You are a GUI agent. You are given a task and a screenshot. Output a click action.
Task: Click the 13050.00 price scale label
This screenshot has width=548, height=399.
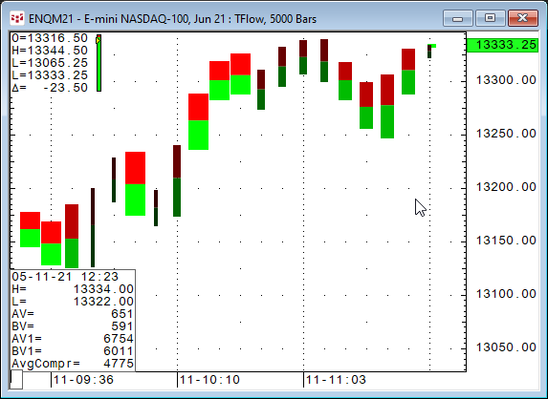point(506,347)
